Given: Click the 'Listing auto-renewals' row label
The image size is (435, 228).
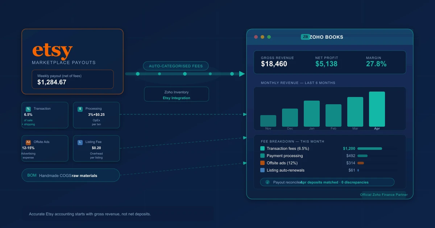Looking at the screenshot, I should coord(286,170).
